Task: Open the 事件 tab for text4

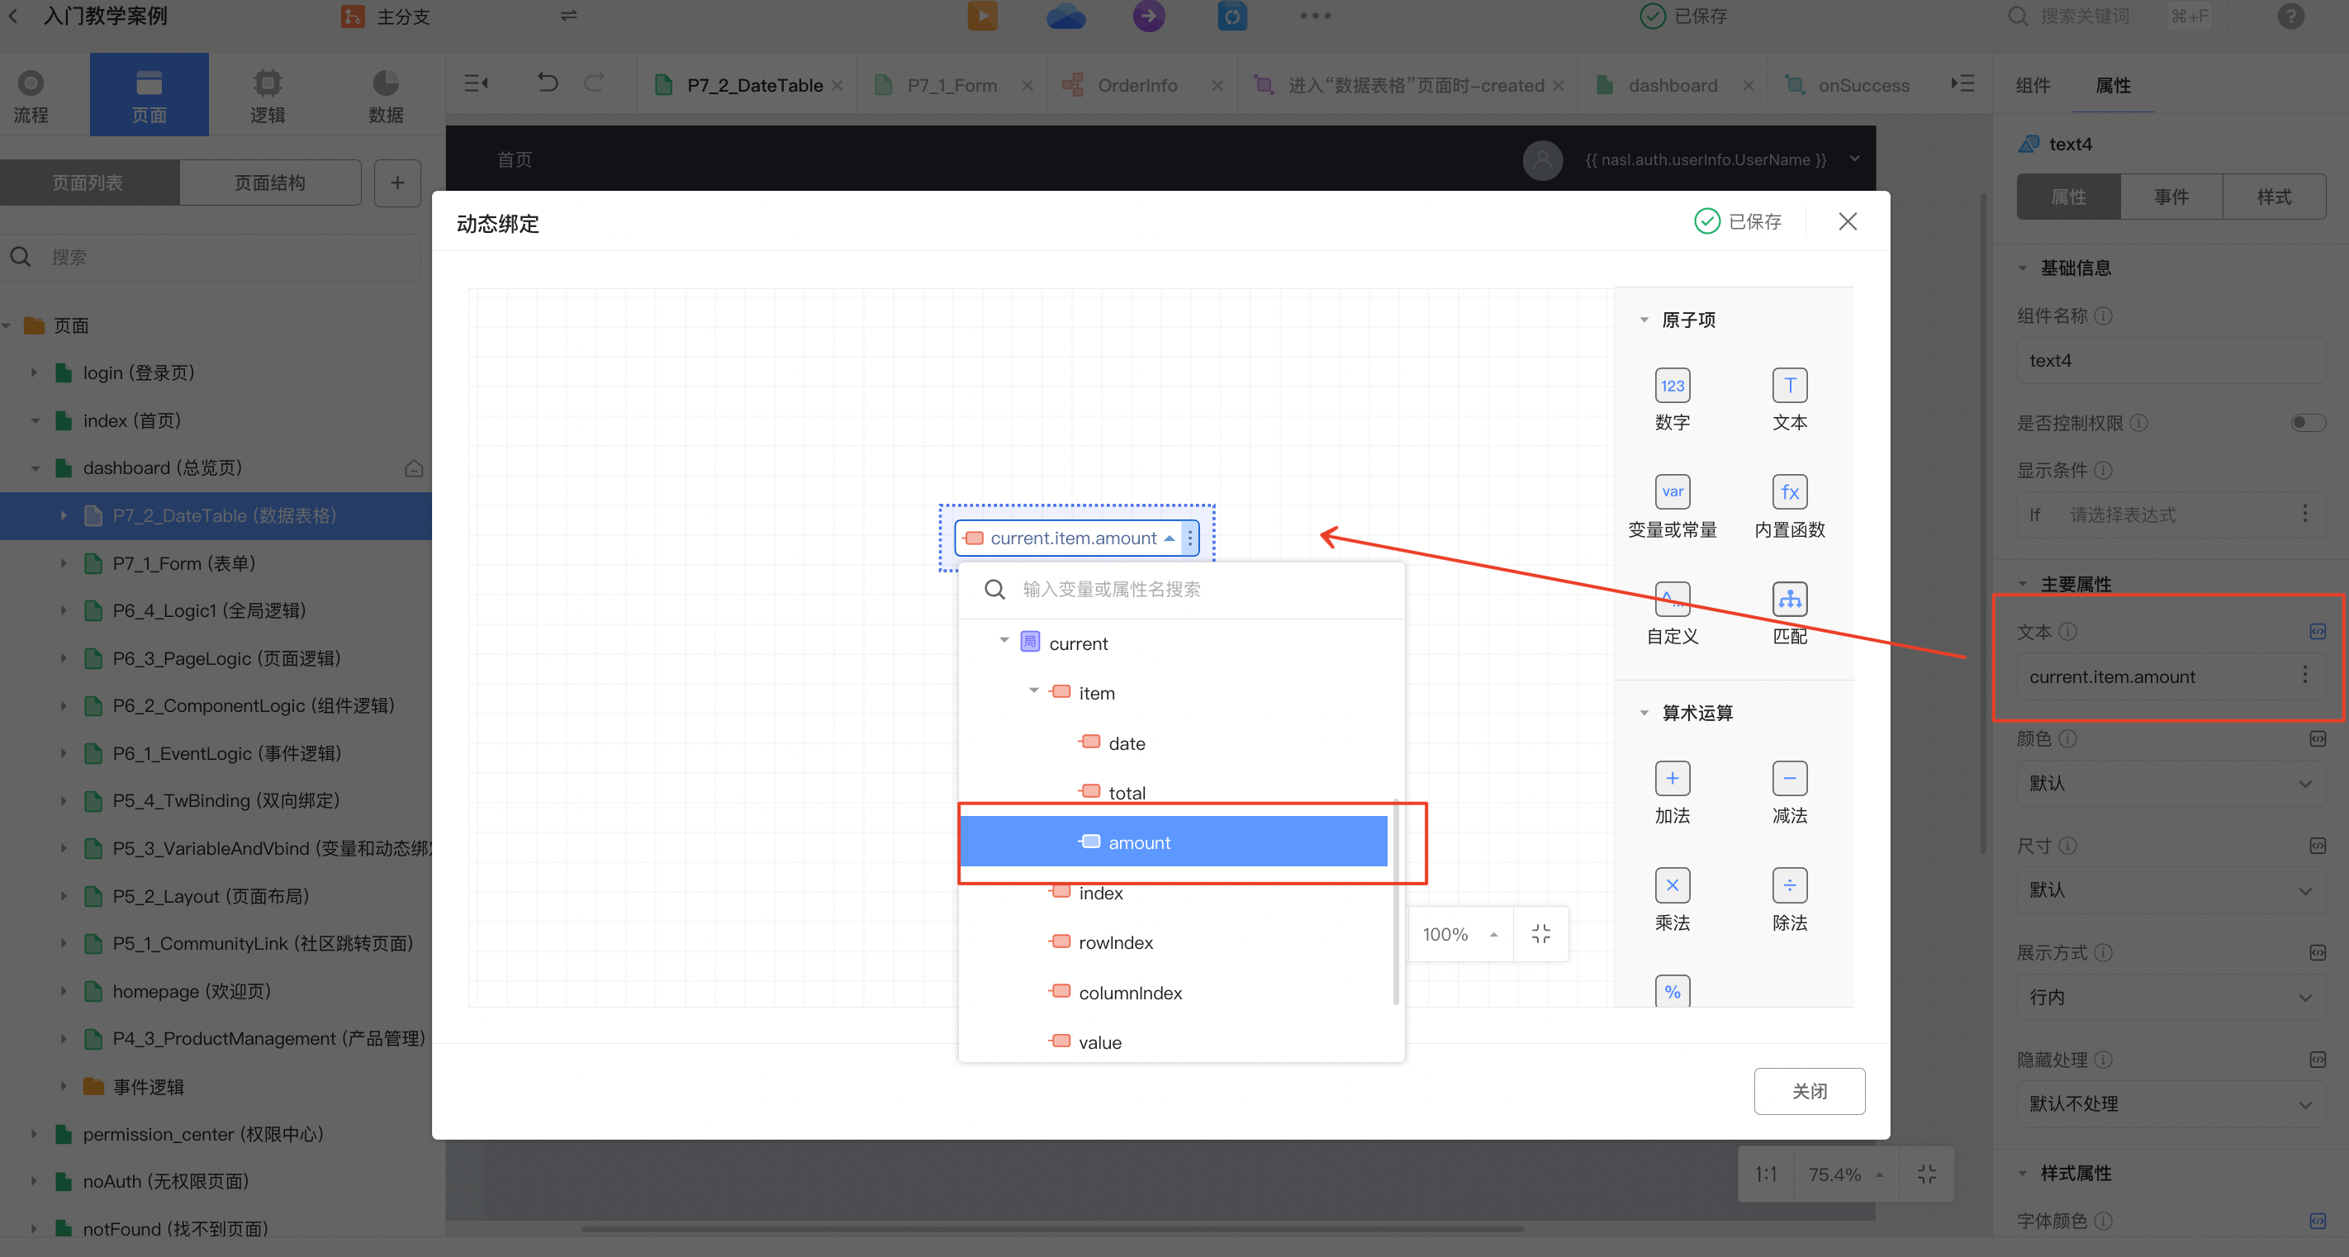Action: pos(2171,196)
